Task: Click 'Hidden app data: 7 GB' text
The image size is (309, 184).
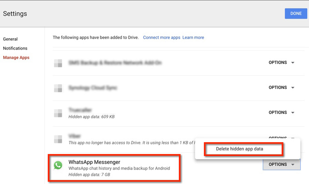Action: coord(89,174)
